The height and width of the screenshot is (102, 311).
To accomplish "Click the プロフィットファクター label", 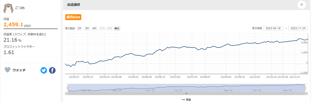I will tap(19, 47).
